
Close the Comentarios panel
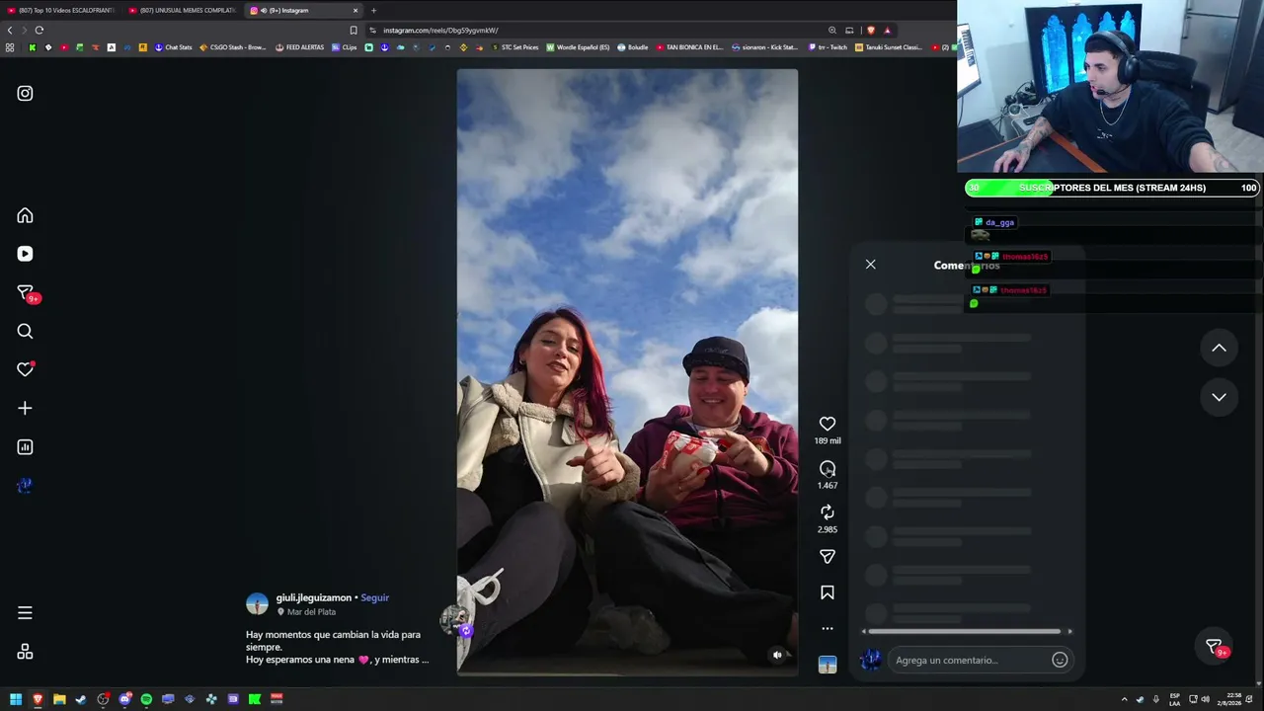coord(870,265)
